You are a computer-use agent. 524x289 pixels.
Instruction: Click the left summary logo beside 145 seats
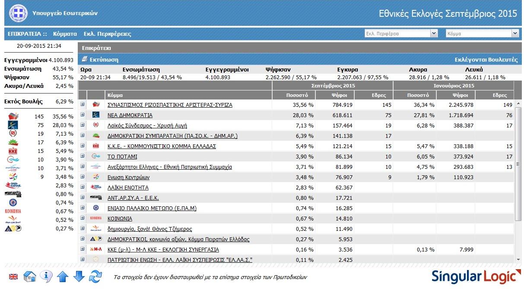pos(13,116)
